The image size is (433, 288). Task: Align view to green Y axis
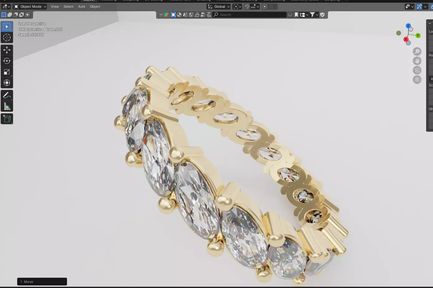[x=418, y=36]
